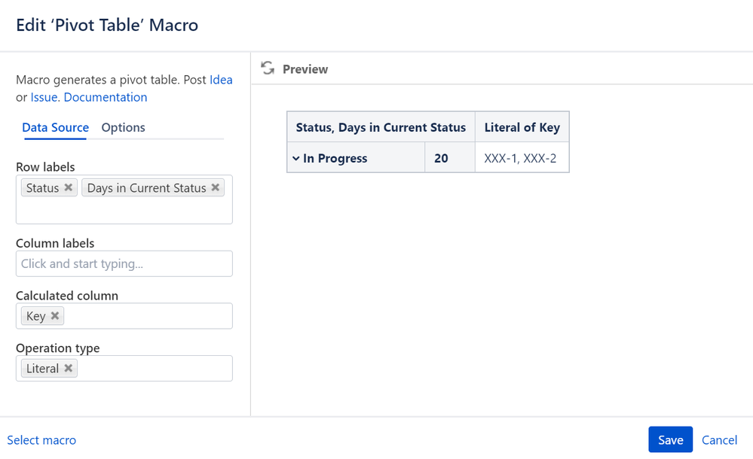Click the XXX-1, XXX-2 table cell
The height and width of the screenshot is (459, 753).
521,158
